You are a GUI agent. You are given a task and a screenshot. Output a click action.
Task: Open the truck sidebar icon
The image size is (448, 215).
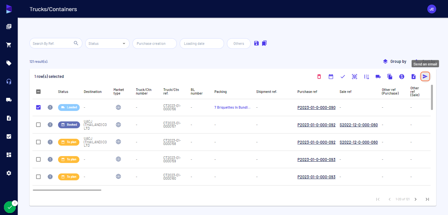9,100
